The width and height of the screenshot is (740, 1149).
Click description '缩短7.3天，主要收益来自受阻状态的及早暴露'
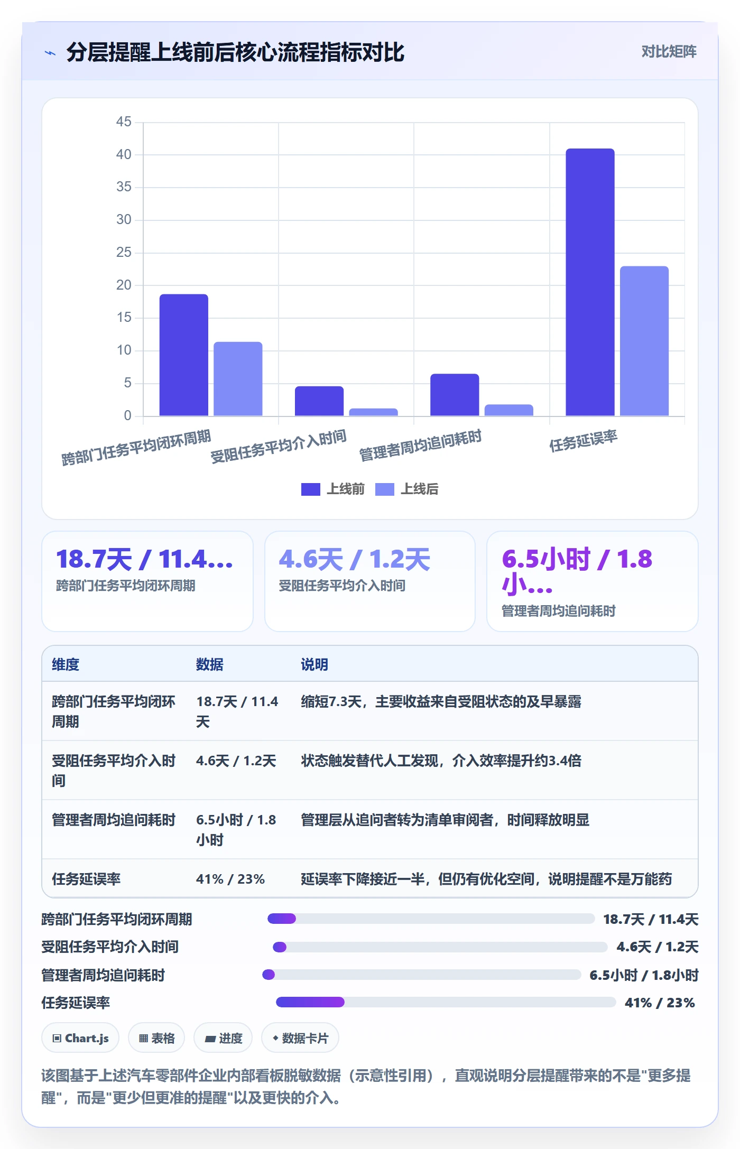click(441, 701)
